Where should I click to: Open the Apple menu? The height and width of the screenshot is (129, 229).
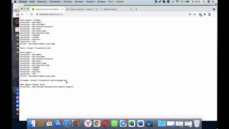point(15,1)
